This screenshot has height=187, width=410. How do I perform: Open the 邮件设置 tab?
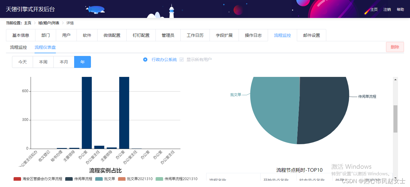[x=312, y=35]
